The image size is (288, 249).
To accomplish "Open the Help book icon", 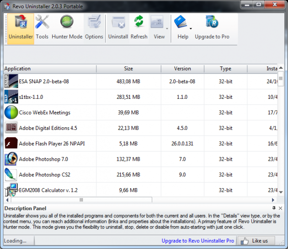I will 181,22.
